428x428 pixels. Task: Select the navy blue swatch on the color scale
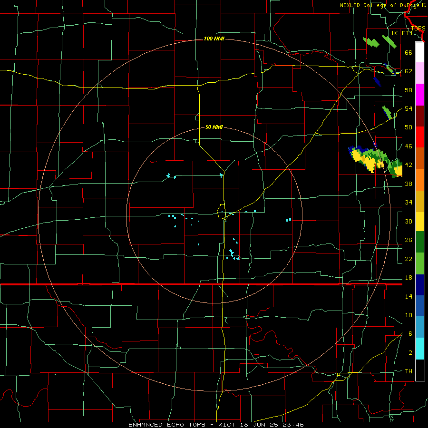pos(420,285)
